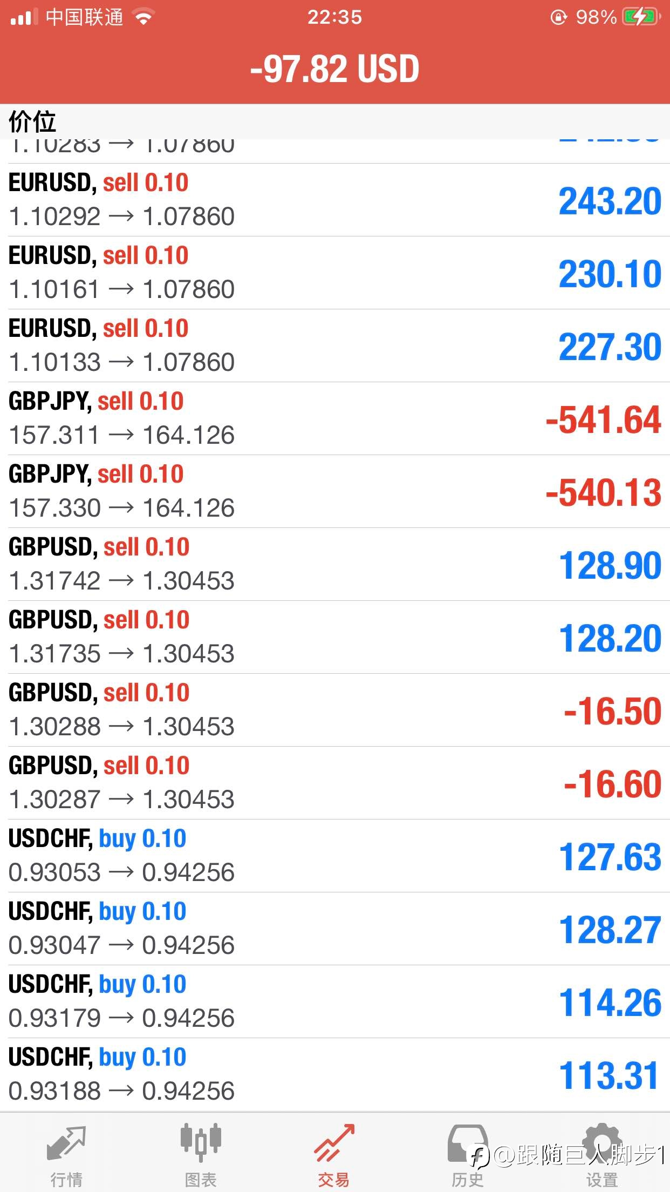Open the EURUSD position opened at 1.10161

(x=335, y=273)
